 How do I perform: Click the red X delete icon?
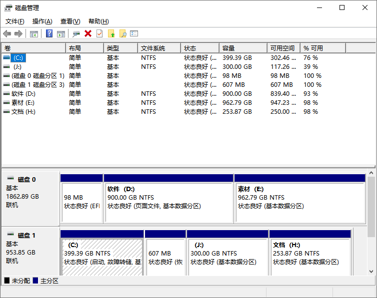[88, 33]
